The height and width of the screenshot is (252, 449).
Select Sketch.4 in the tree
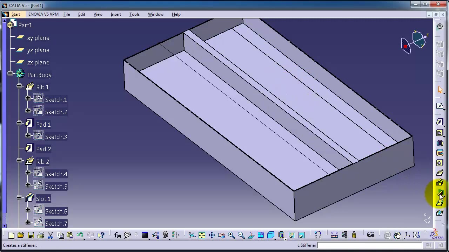(56, 174)
